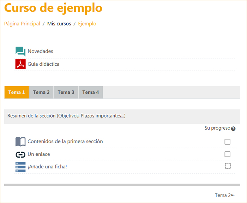
Task: Switch to the Tema 2 tab
Action: (x=41, y=92)
